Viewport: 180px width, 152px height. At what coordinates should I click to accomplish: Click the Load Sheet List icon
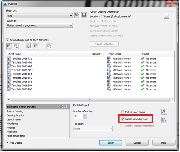coord(77,15)
